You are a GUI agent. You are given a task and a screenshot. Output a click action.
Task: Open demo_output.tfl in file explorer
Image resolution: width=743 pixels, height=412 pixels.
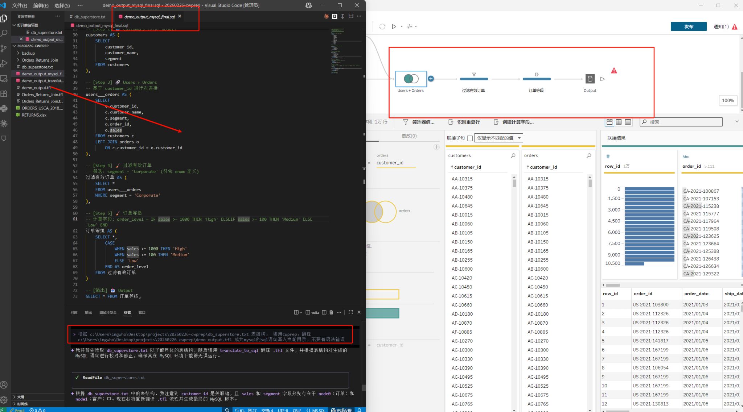(36, 88)
